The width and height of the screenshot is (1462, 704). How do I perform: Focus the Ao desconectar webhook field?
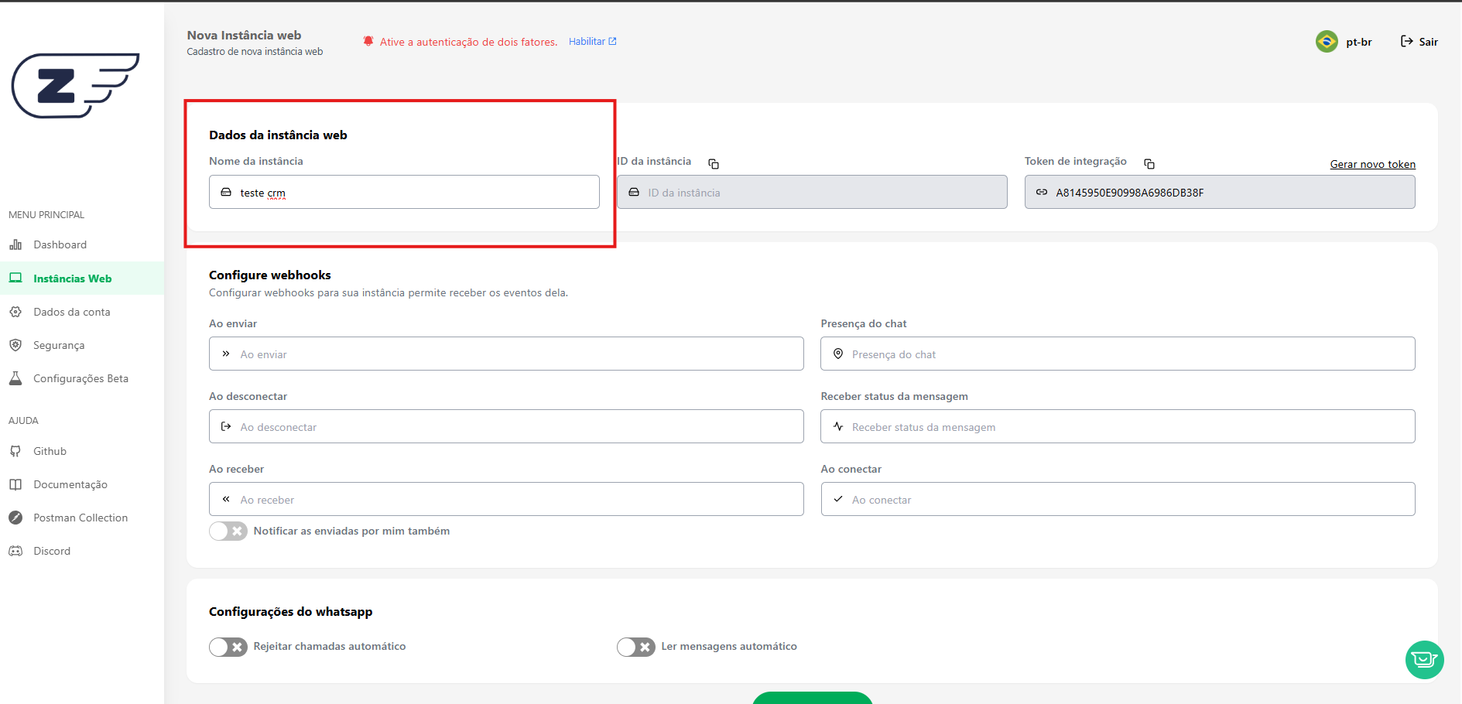click(506, 426)
